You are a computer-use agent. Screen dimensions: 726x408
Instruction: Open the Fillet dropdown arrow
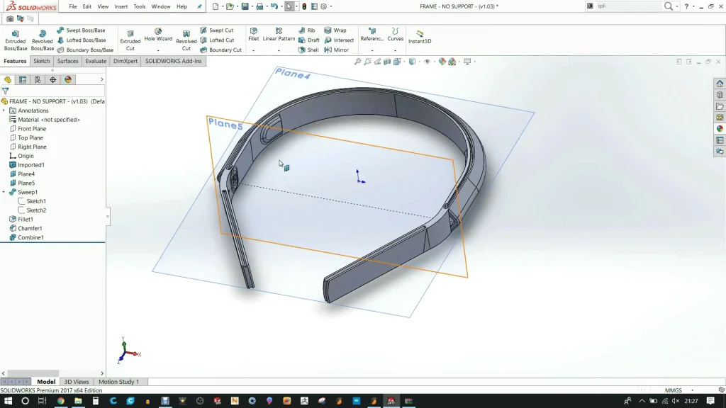[253, 50]
